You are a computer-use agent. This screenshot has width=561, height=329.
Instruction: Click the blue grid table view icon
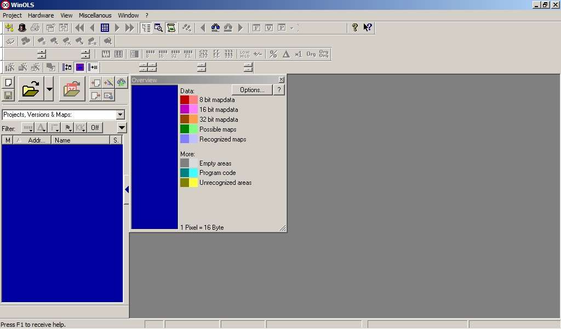tap(105, 27)
